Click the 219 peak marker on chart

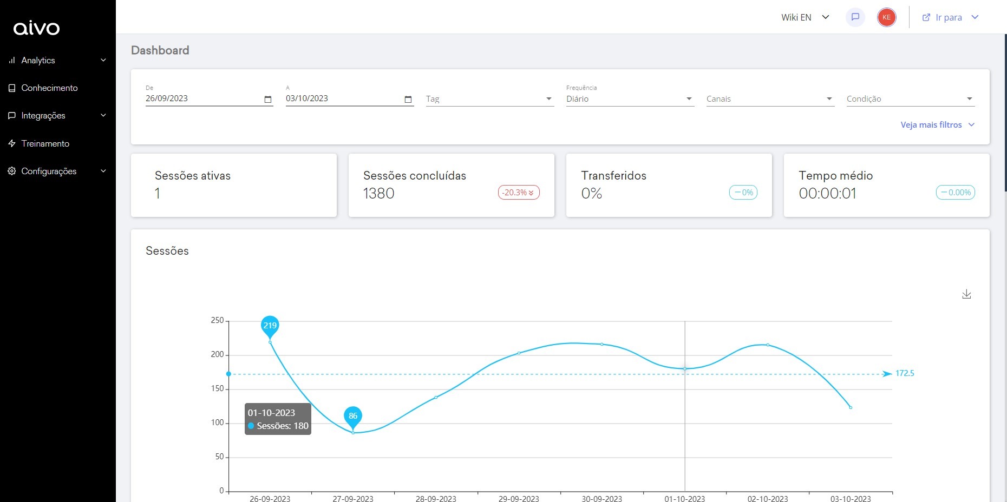coord(270,325)
